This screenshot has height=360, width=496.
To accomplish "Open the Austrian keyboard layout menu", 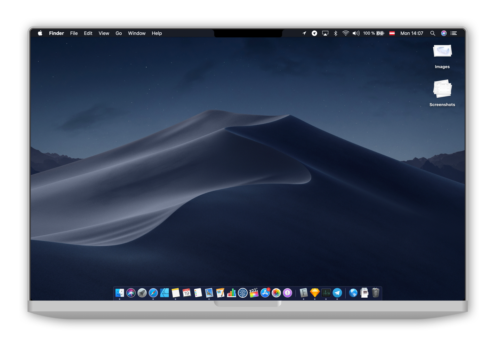I will tap(392, 33).
